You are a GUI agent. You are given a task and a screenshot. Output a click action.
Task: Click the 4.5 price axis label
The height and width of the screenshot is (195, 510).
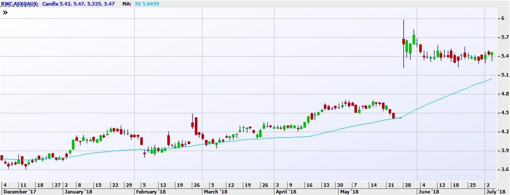(x=504, y=113)
